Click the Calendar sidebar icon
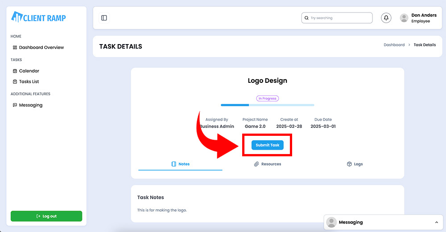 click(15, 71)
